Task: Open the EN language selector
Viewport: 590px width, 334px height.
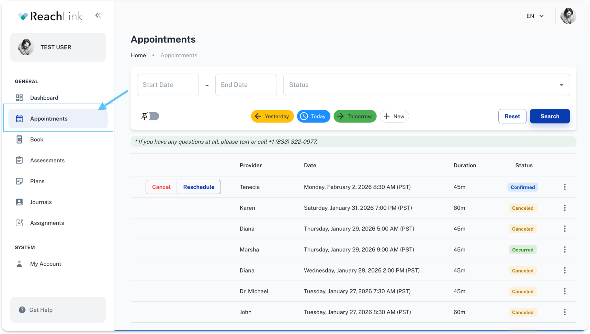Action: (x=535, y=16)
